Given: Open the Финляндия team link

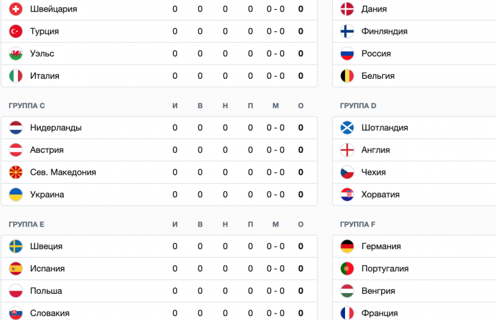Looking at the screenshot, I should [385, 31].
